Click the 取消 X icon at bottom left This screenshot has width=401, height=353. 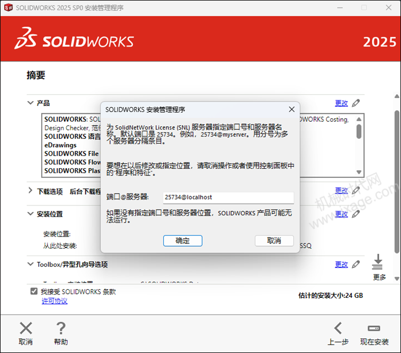26,328
